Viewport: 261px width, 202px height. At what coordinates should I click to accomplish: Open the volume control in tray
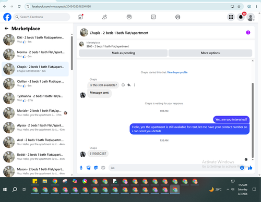tap(233, 190)
